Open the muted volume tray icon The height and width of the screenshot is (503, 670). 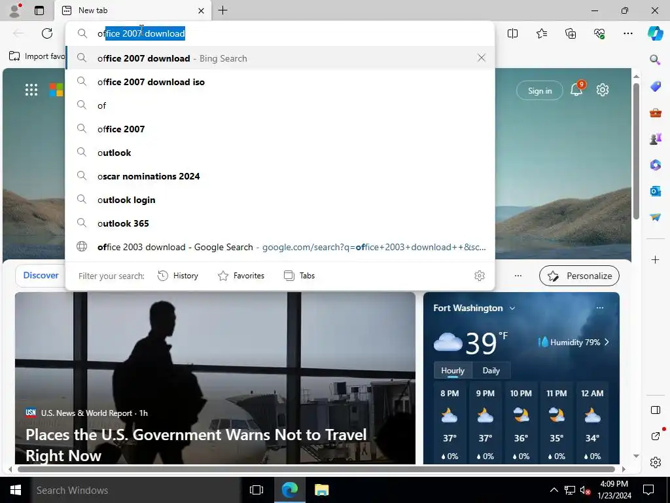(584, 490)
